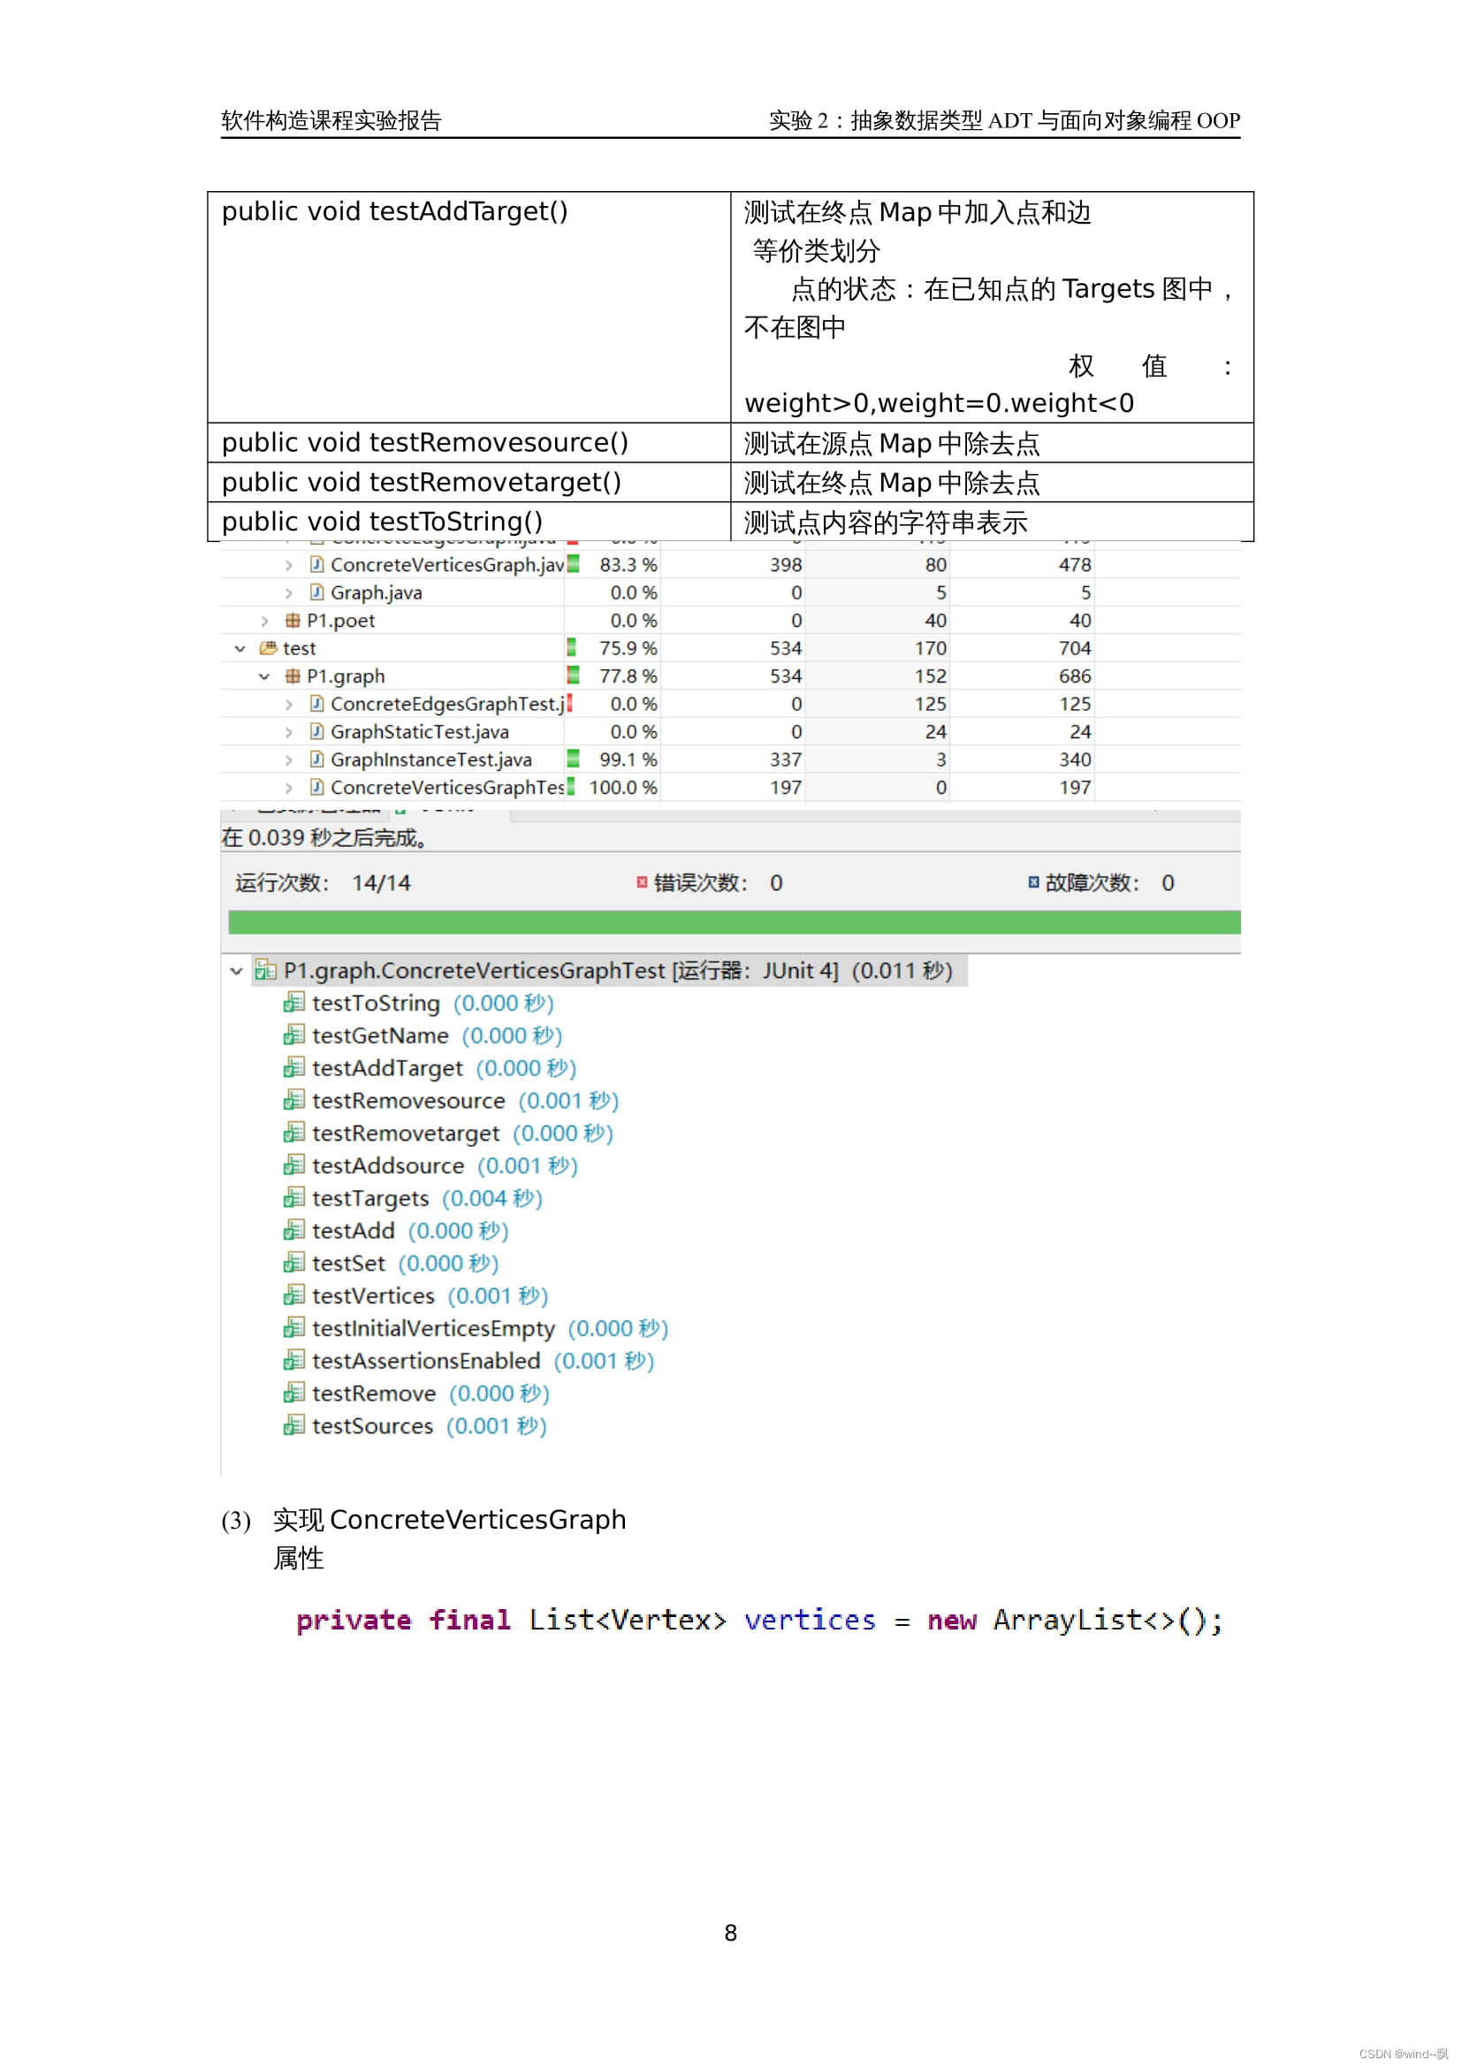Expand the GraphStaticTest.java row
This screenshot has height=2068, width=1462.
pos(288,733)
